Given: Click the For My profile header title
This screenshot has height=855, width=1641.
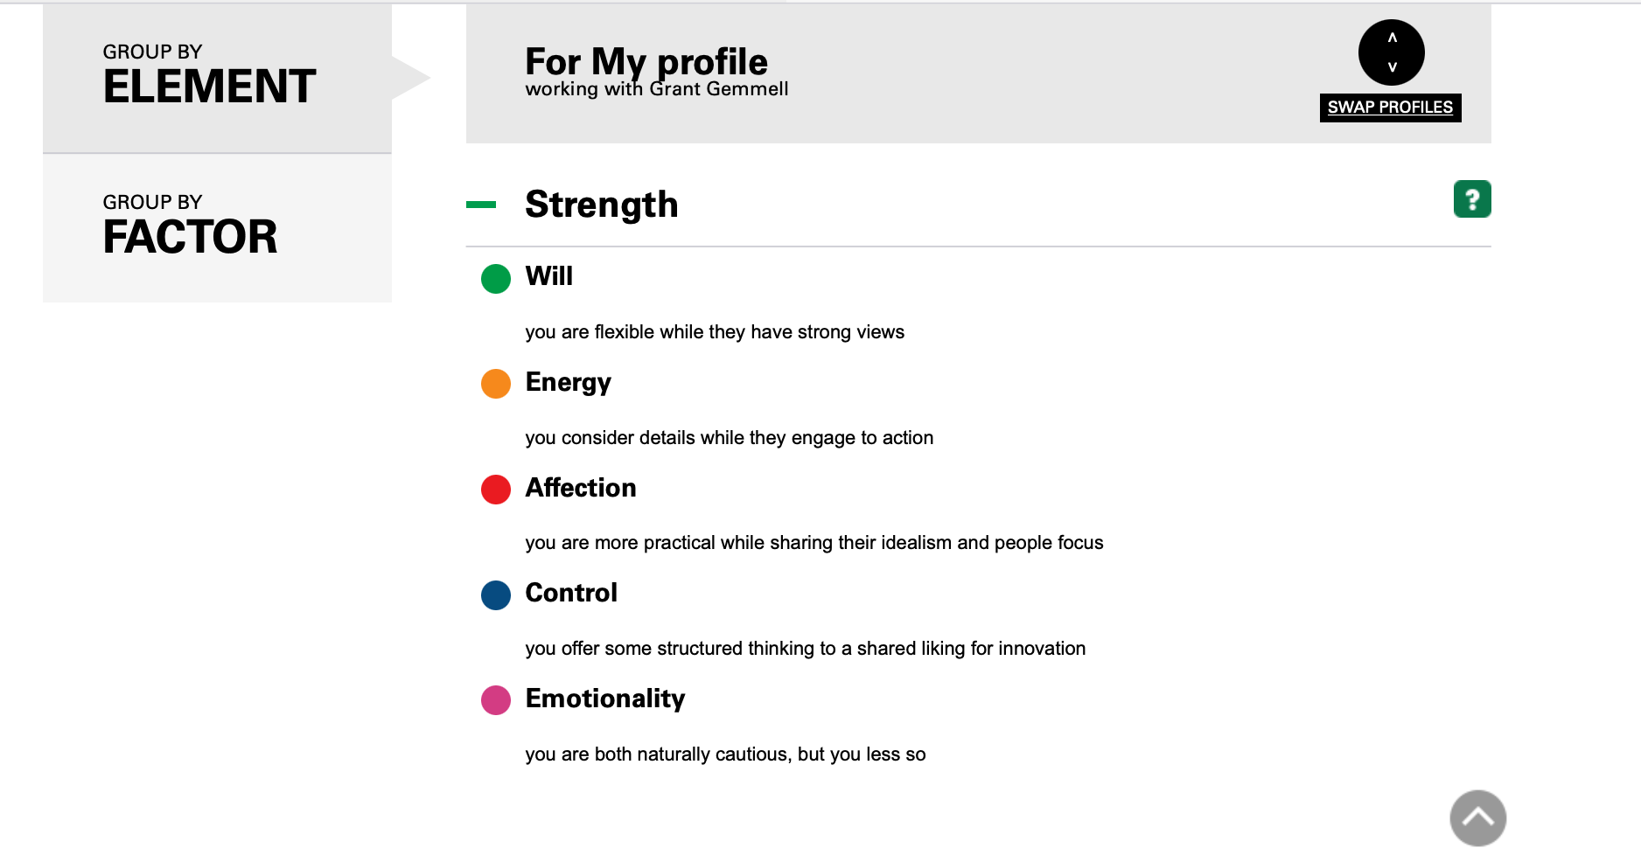Looking at the screenshot, I should [x=646, y=60].
